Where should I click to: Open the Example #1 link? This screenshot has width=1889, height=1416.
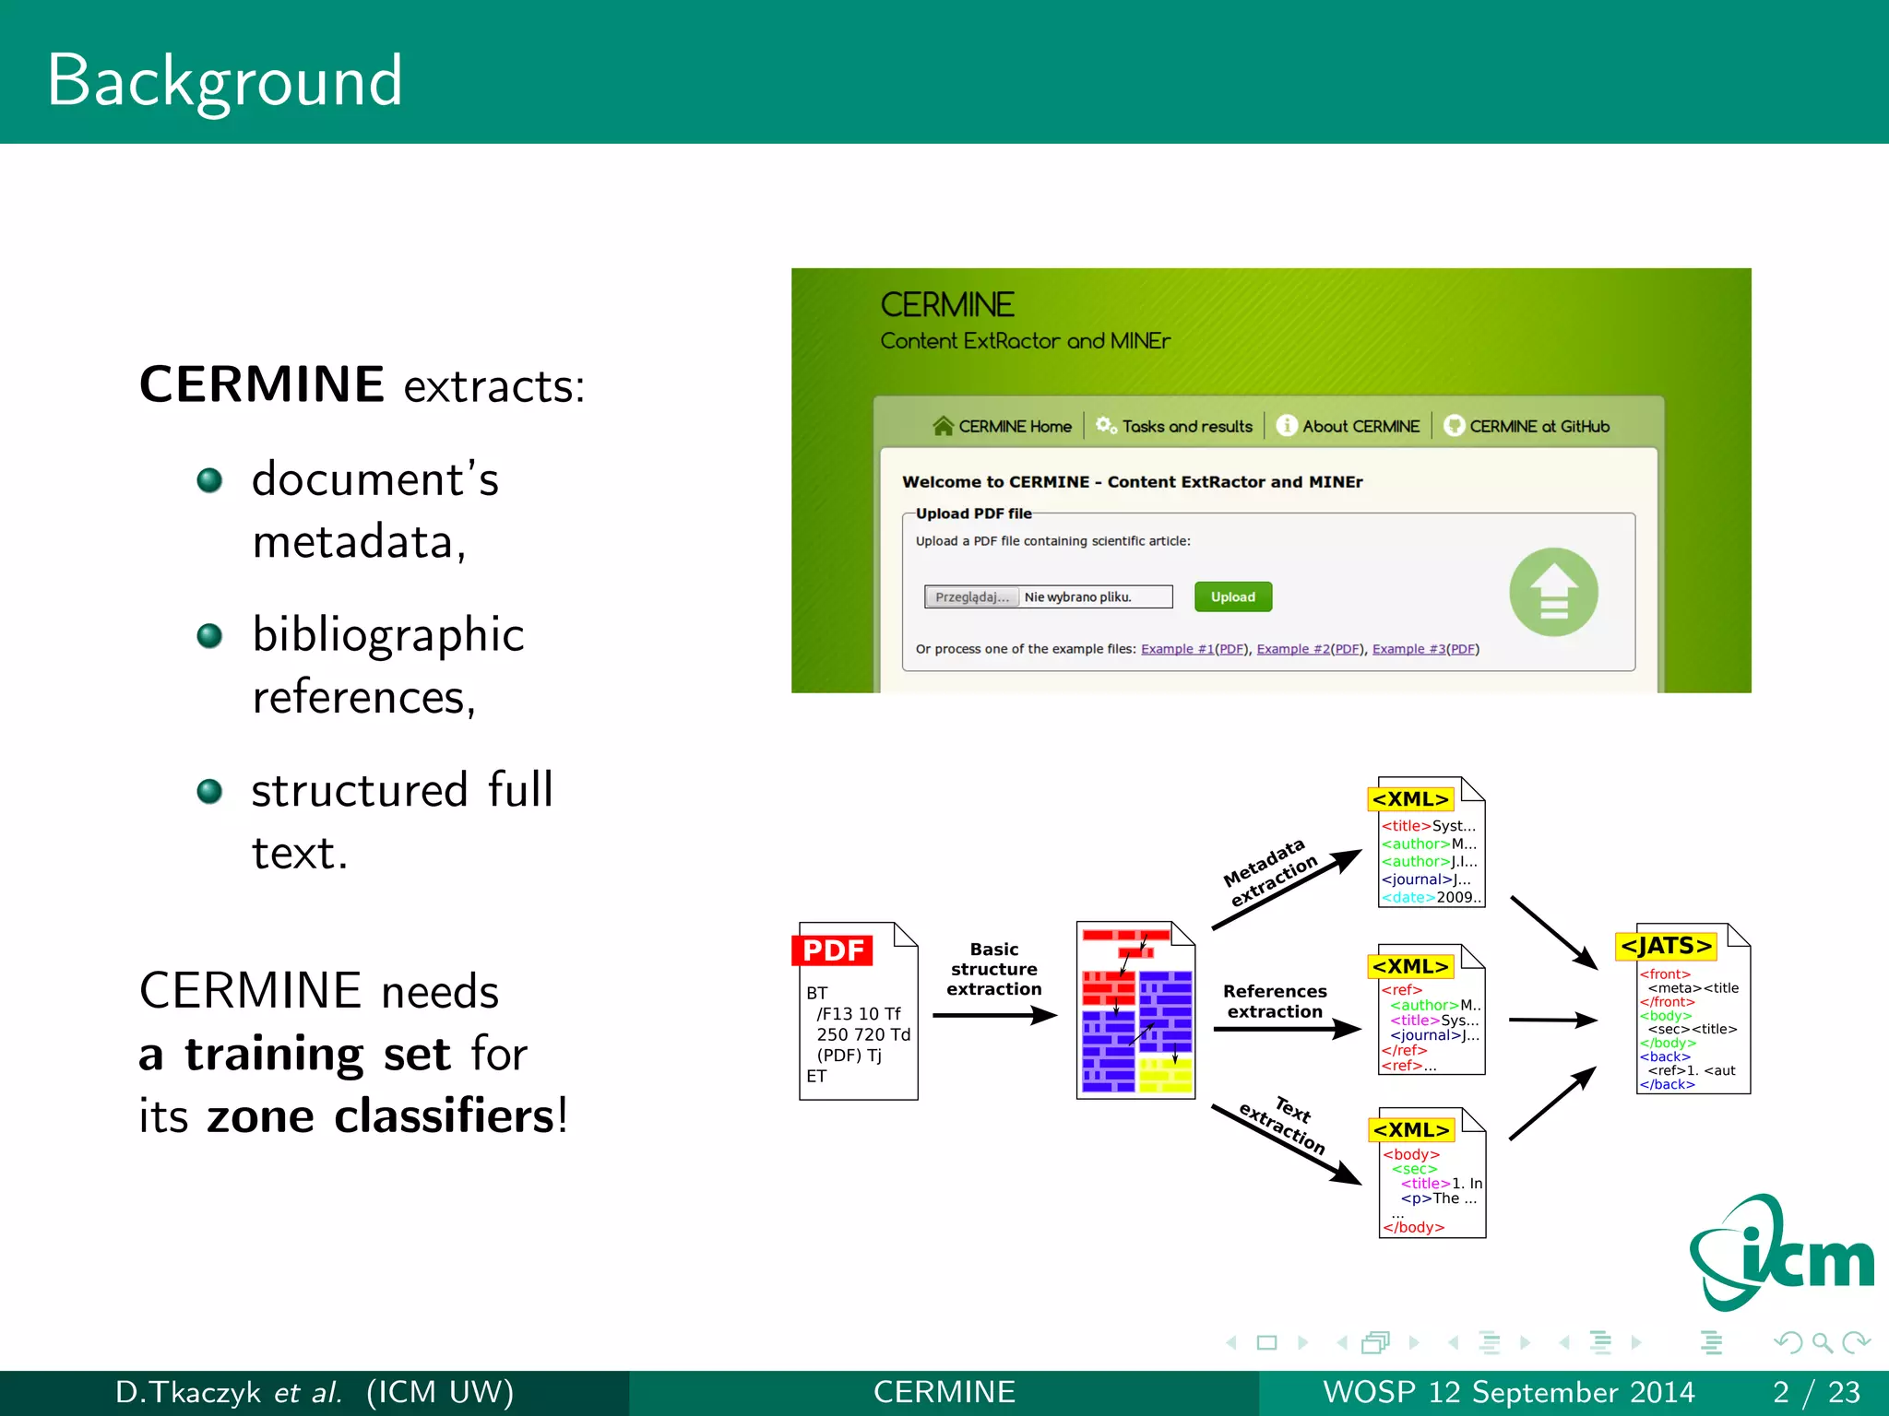[x=1177, y=649]
